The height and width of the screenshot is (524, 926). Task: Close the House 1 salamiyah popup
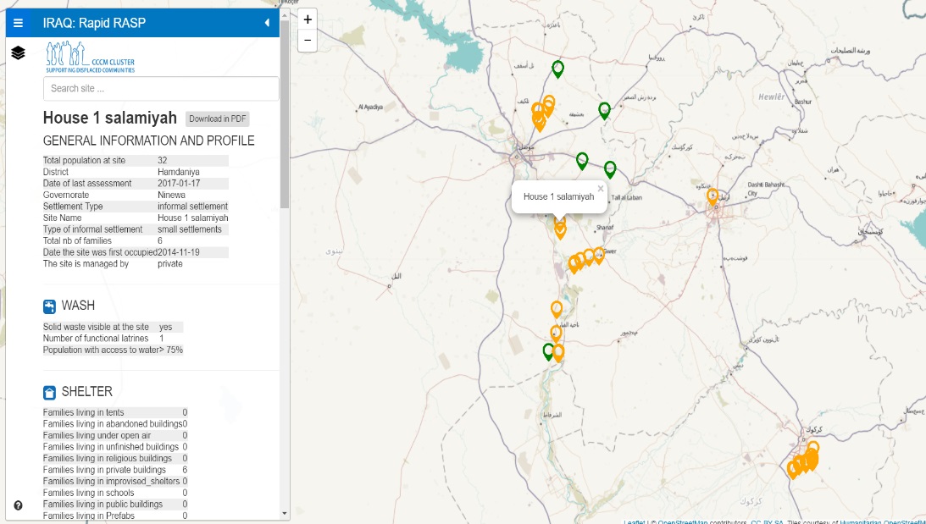coord(601,189)
